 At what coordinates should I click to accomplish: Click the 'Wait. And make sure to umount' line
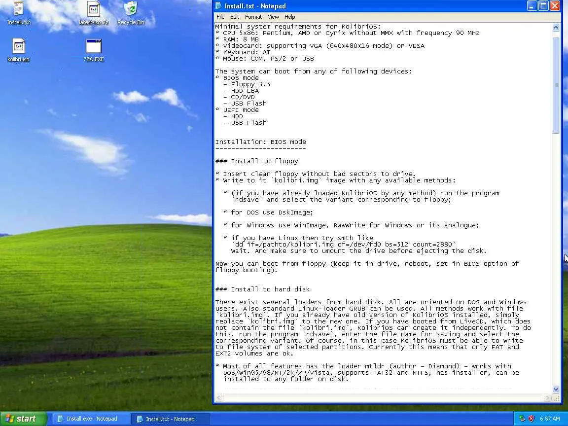359,251
